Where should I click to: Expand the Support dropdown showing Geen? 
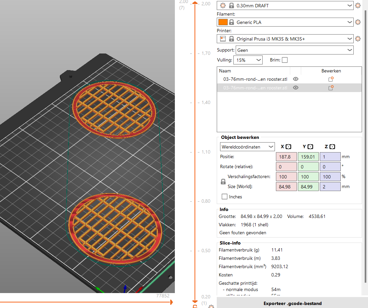click(x=294, y=50)
